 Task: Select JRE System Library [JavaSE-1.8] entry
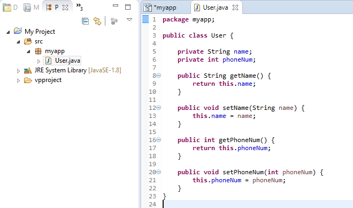[x=78, y=70]
